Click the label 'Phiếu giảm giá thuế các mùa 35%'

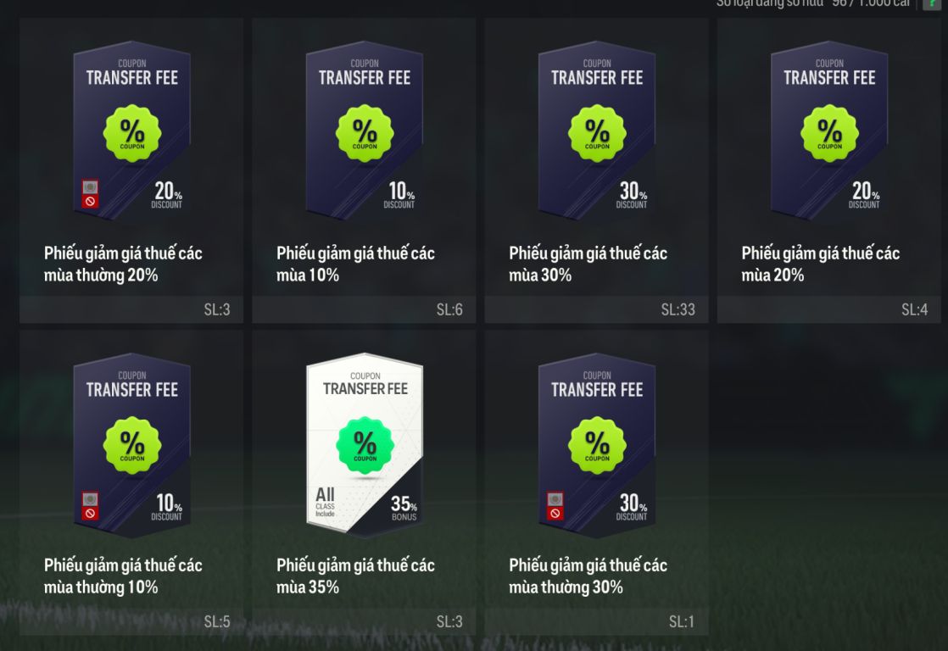355,576
